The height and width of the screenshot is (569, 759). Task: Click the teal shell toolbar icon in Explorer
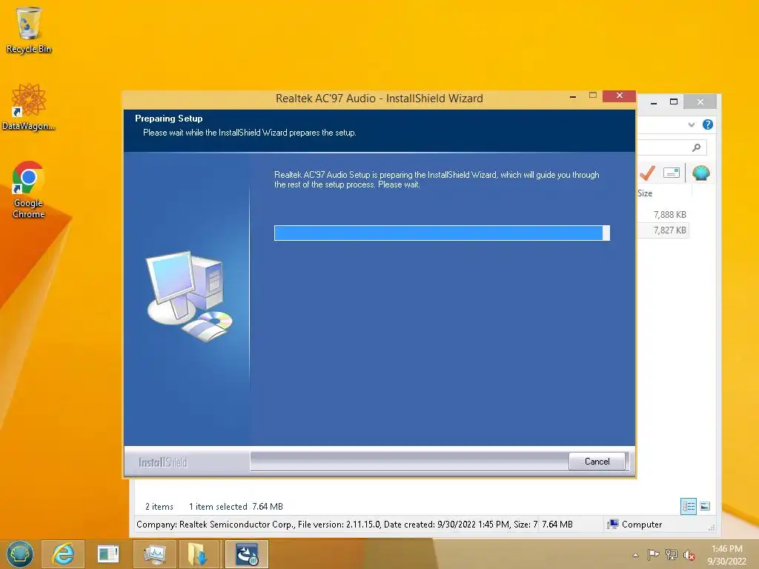click(700, 173)
